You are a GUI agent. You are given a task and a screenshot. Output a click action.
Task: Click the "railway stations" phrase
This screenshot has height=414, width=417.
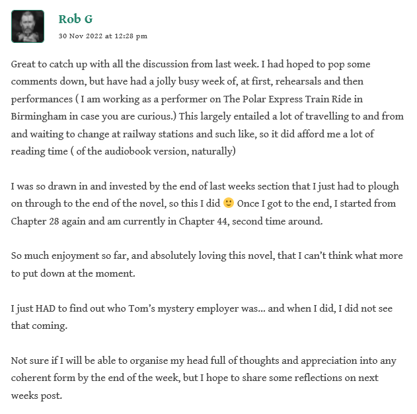coord(145,133)
